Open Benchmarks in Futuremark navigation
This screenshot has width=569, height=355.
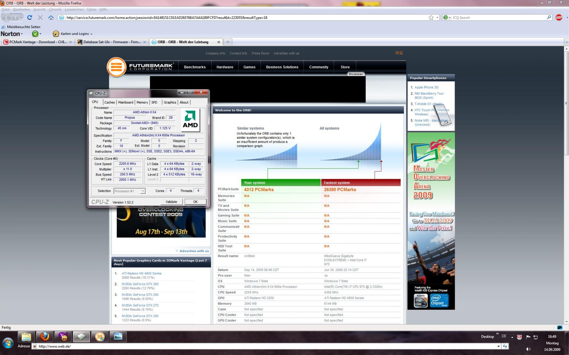(195, 67)
